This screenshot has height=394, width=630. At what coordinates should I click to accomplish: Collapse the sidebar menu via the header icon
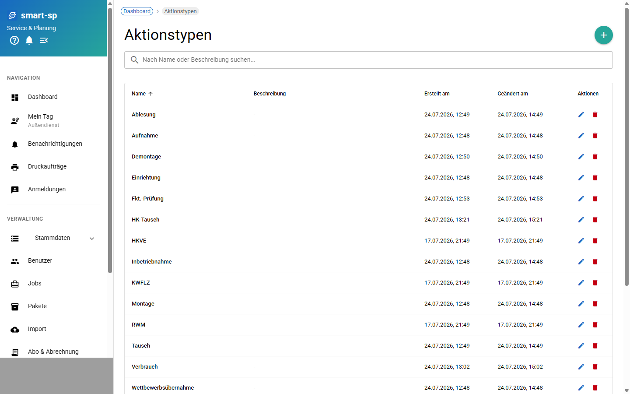44,40
